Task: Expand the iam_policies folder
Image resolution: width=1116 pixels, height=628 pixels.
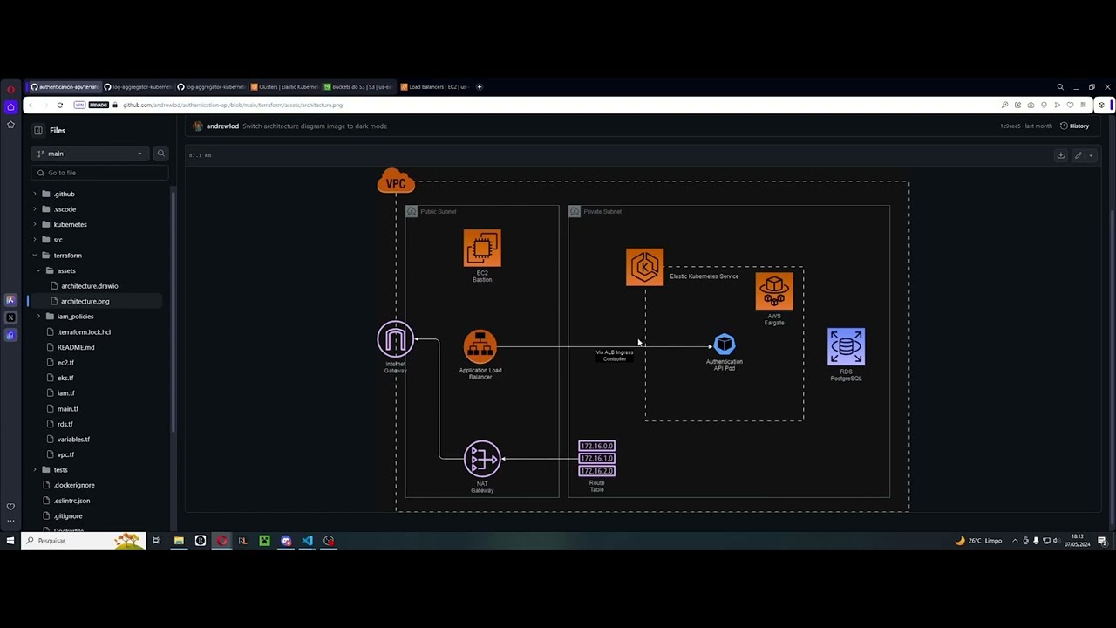Action: [x=38, y=317]
